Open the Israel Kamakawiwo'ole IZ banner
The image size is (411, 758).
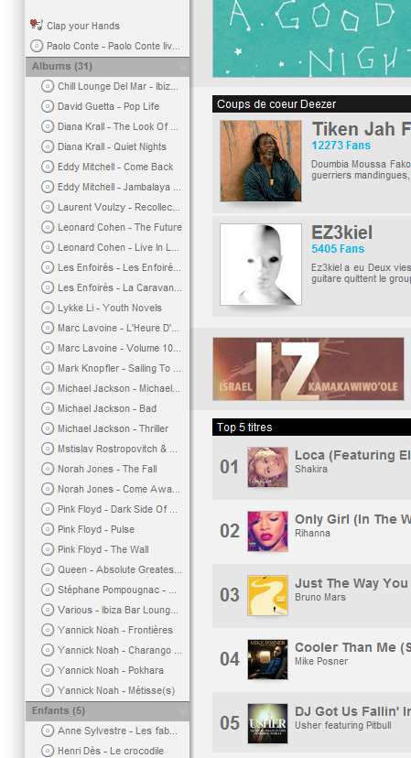[308, 369]
